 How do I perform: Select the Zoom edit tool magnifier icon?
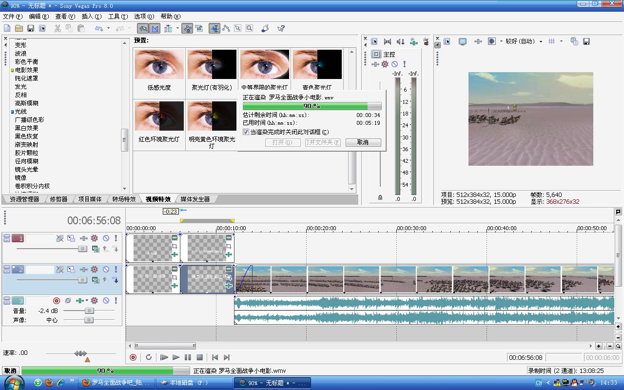click(249, 29)
